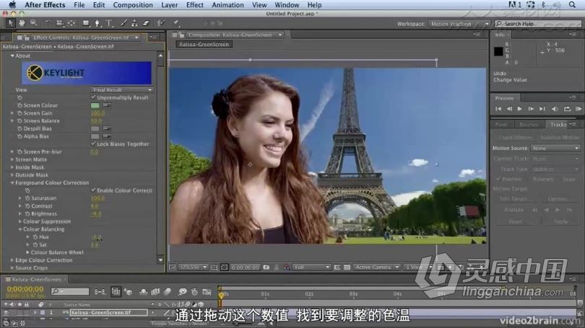This screenshot has width=585, height=328.
Task: Switch to the Tracker panel tab
Action: point(558,124)
